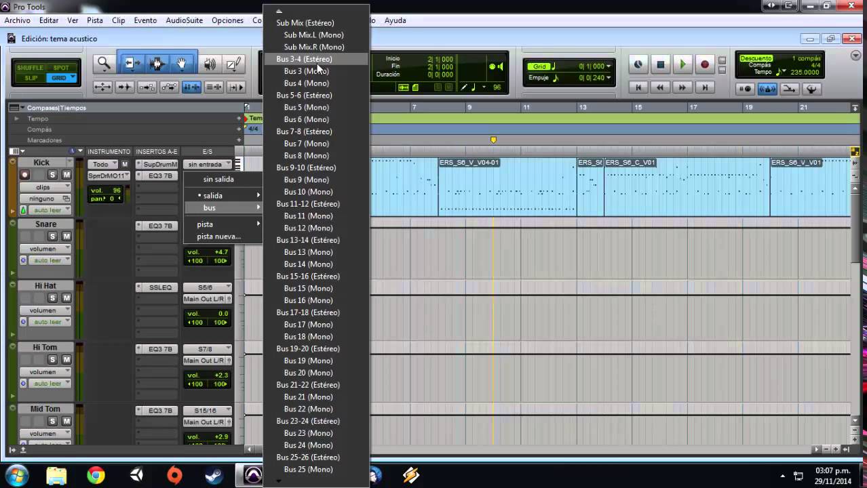Solo the Hi Hat track
This screenshot has height=488, width=867.
pos(52,298)
